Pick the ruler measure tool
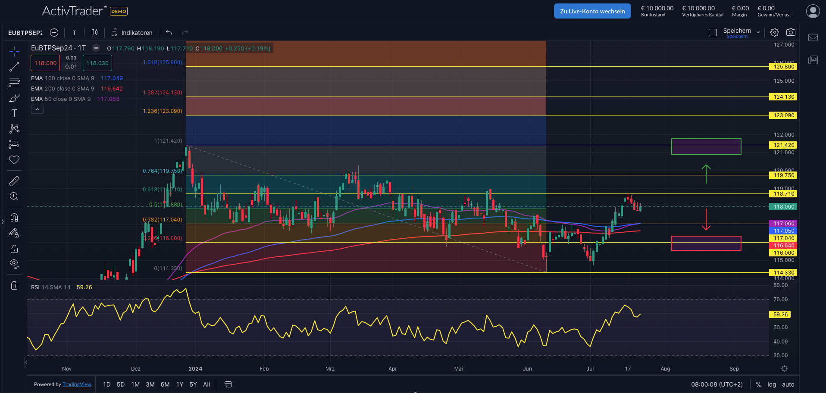 14,181
